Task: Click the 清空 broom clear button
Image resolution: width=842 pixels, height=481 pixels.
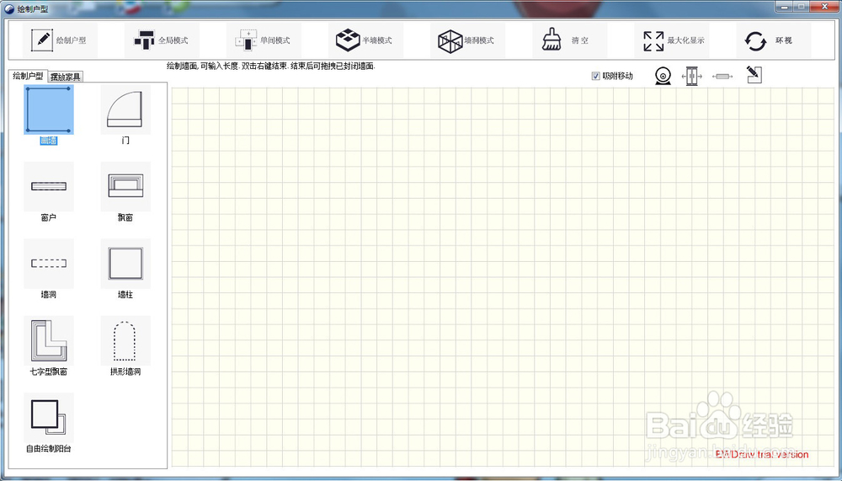Action: 570,40
